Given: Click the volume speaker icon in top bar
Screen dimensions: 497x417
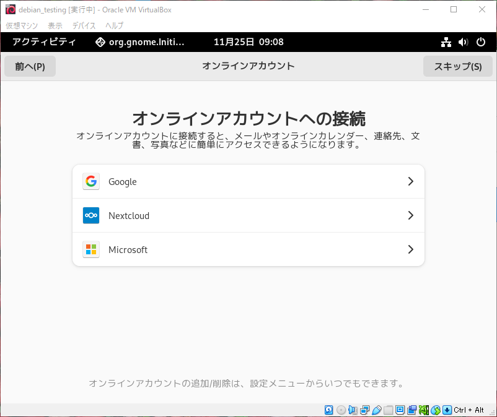Looking at the screenshot, I should (463, 42).
